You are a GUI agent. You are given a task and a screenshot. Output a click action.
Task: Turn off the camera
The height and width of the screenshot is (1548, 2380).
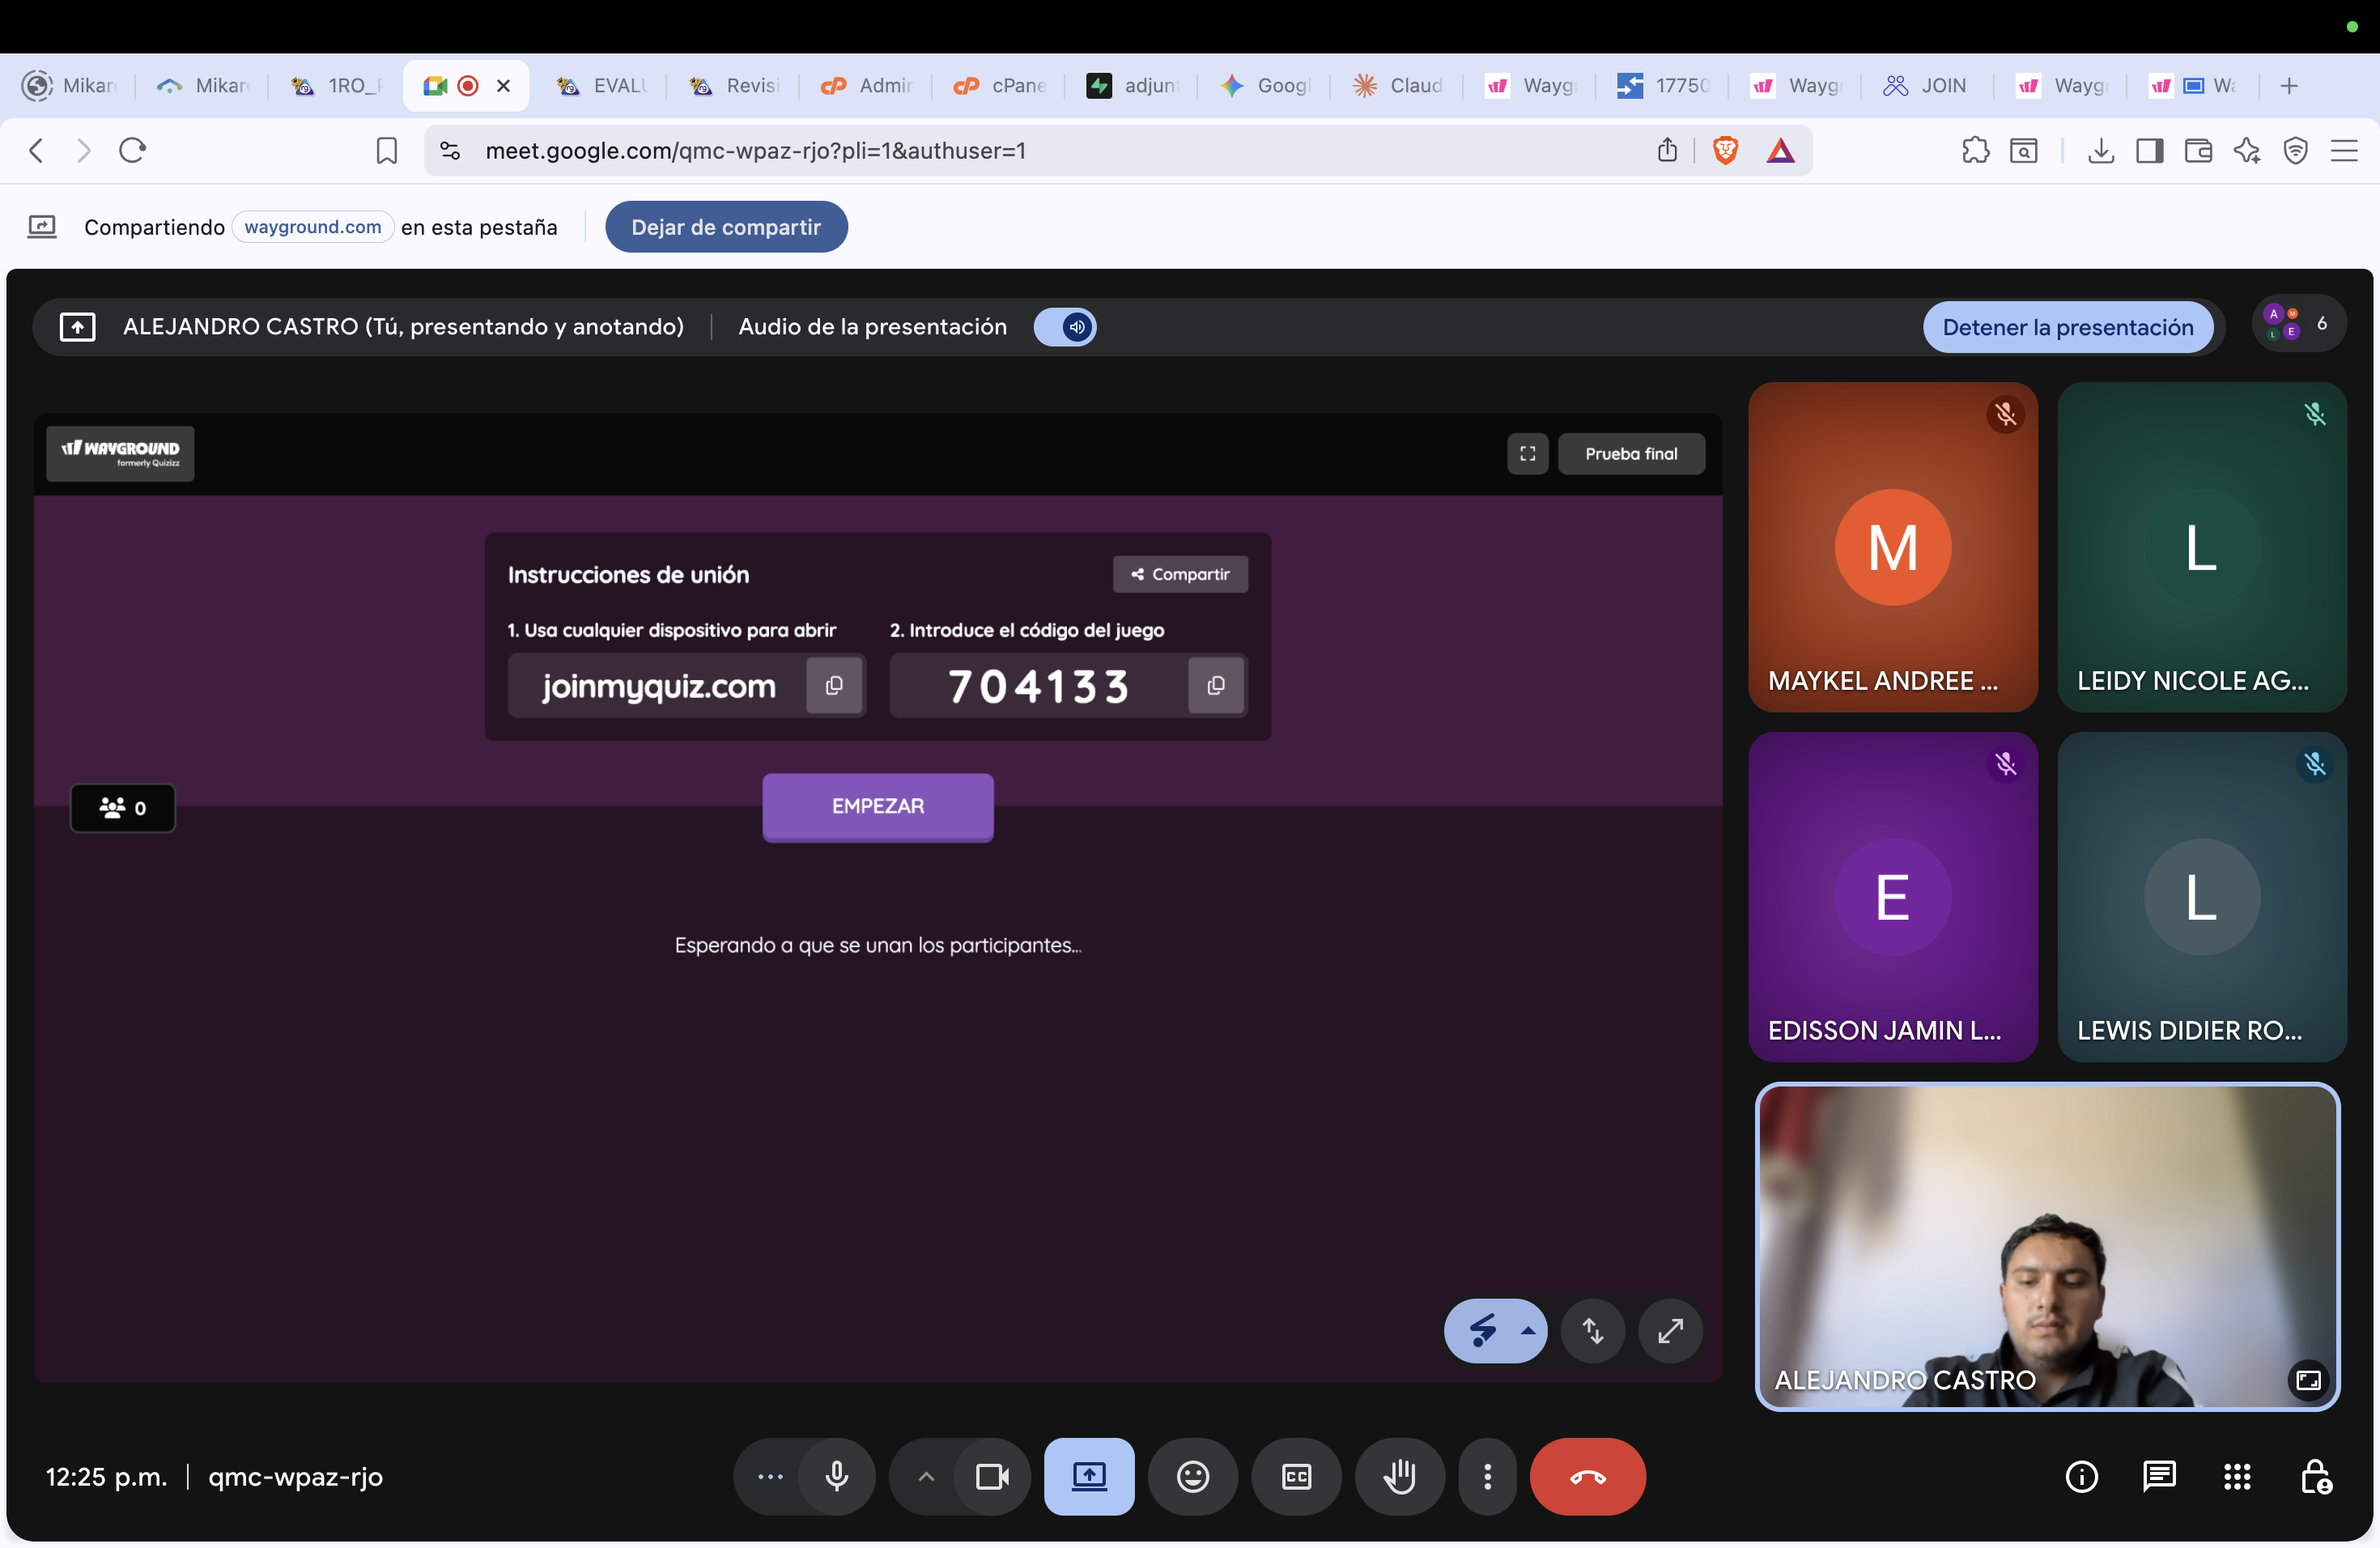pyautogui.click(x=991, y=1476)
